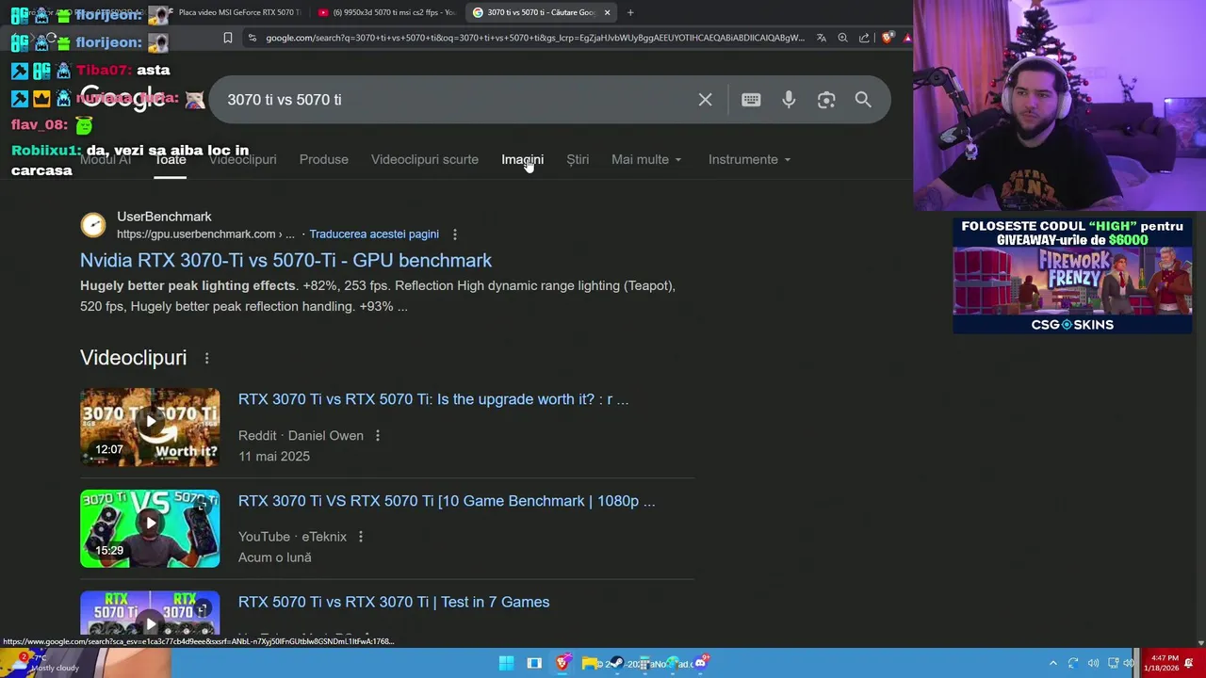Play the 15:29 eTeknix video thumbnail

point(150,528)
